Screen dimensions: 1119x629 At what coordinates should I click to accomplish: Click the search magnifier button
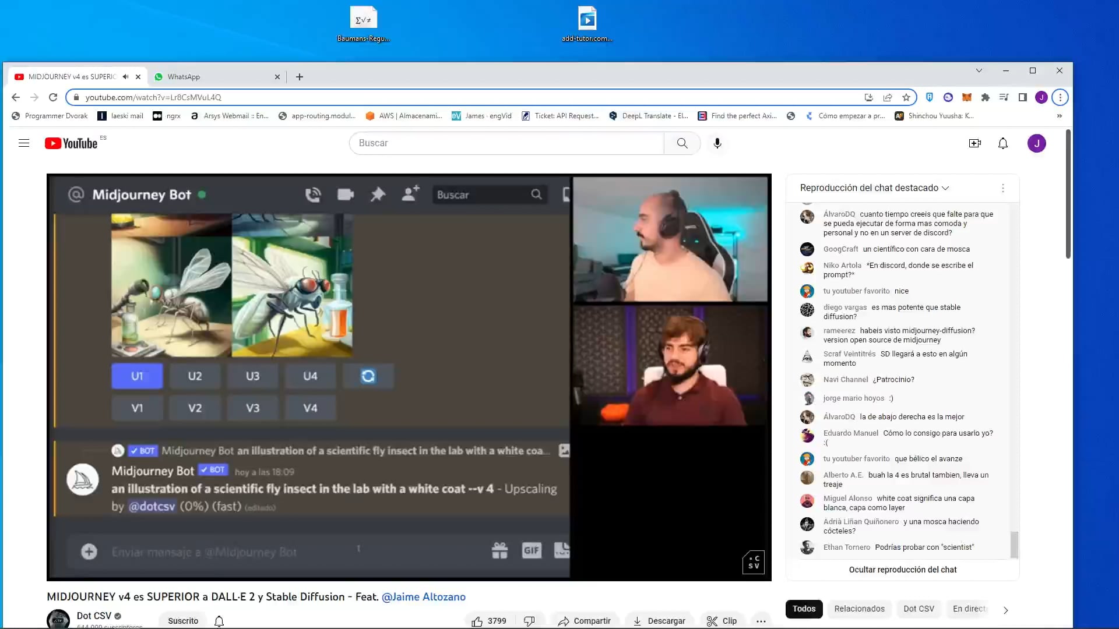click(682, 143)
